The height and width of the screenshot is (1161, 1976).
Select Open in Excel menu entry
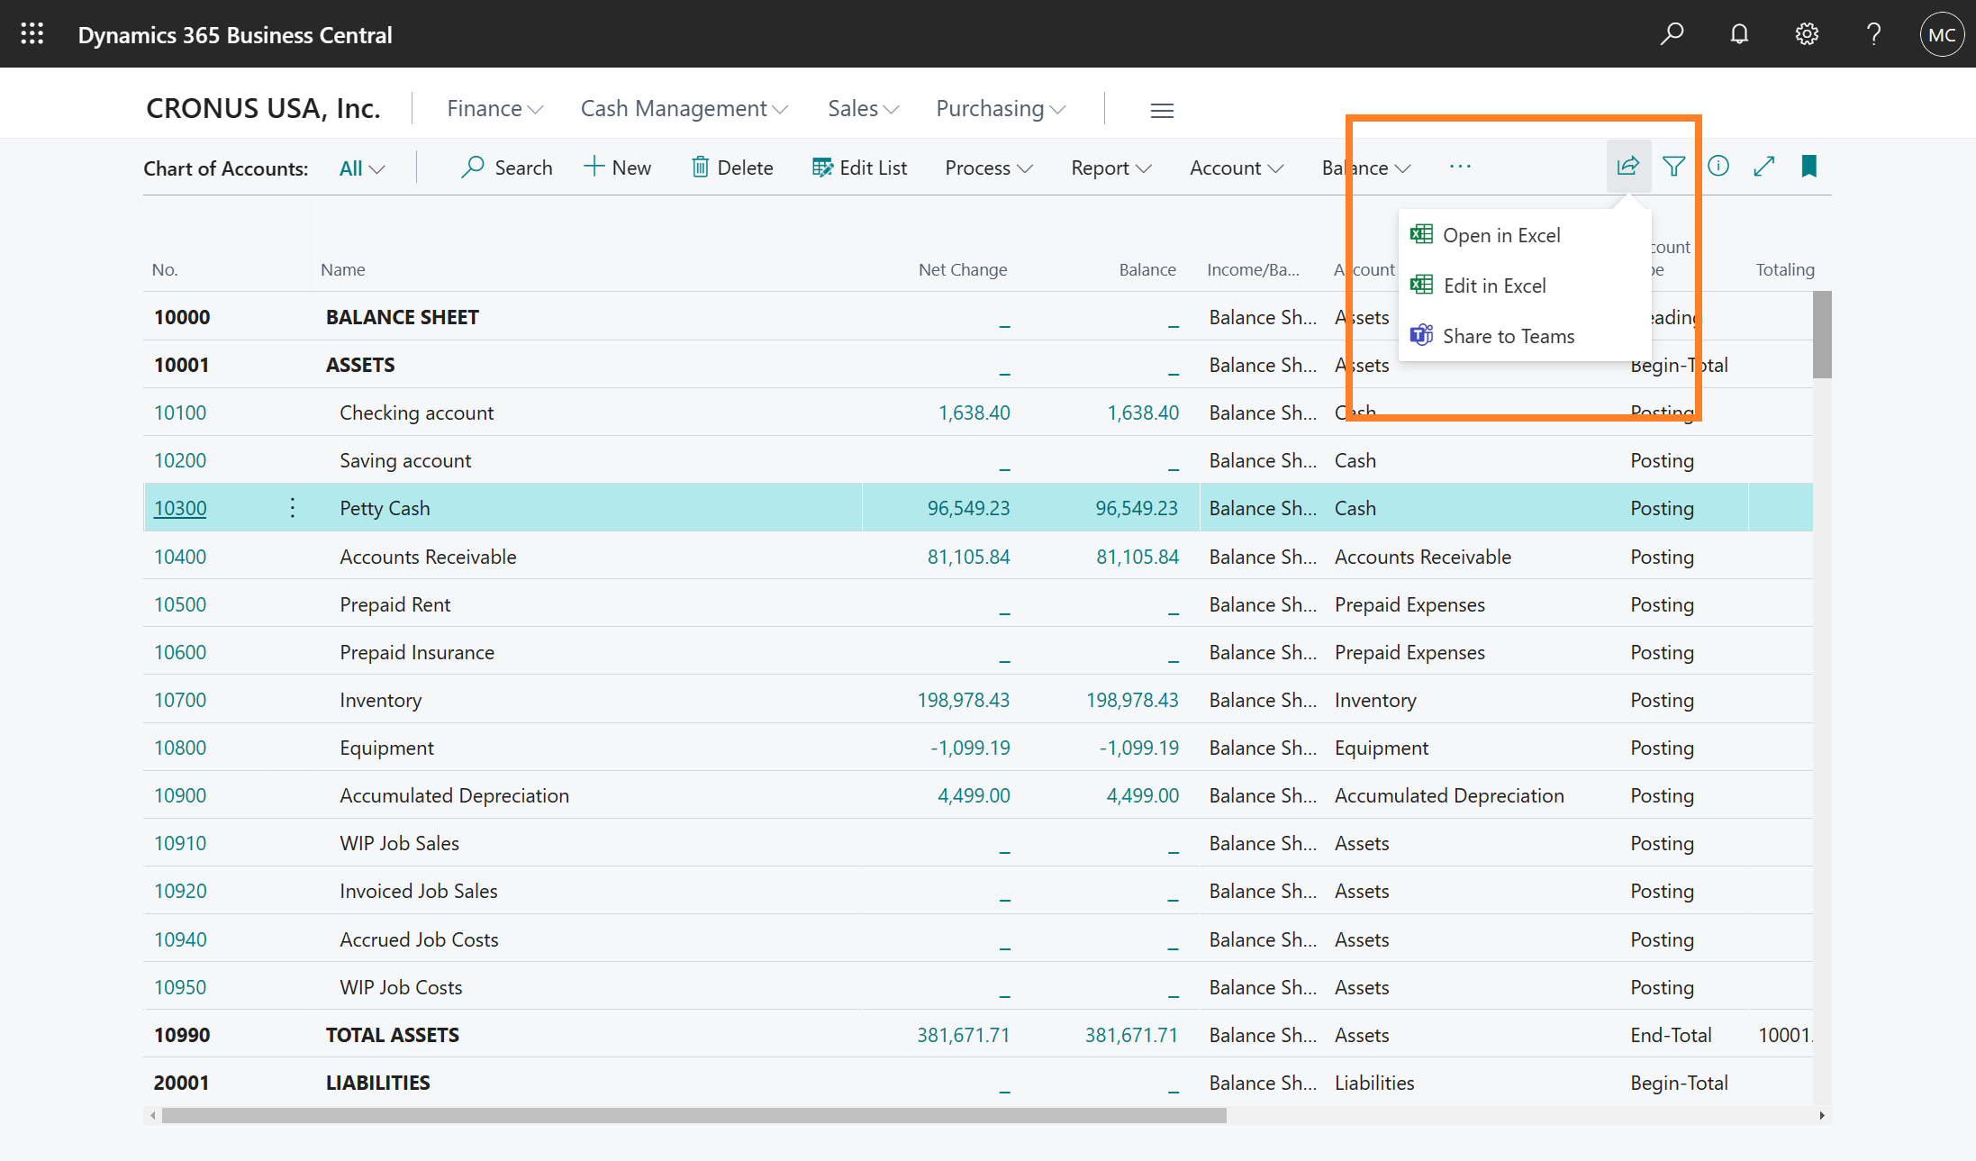[x=1501, y=235]
